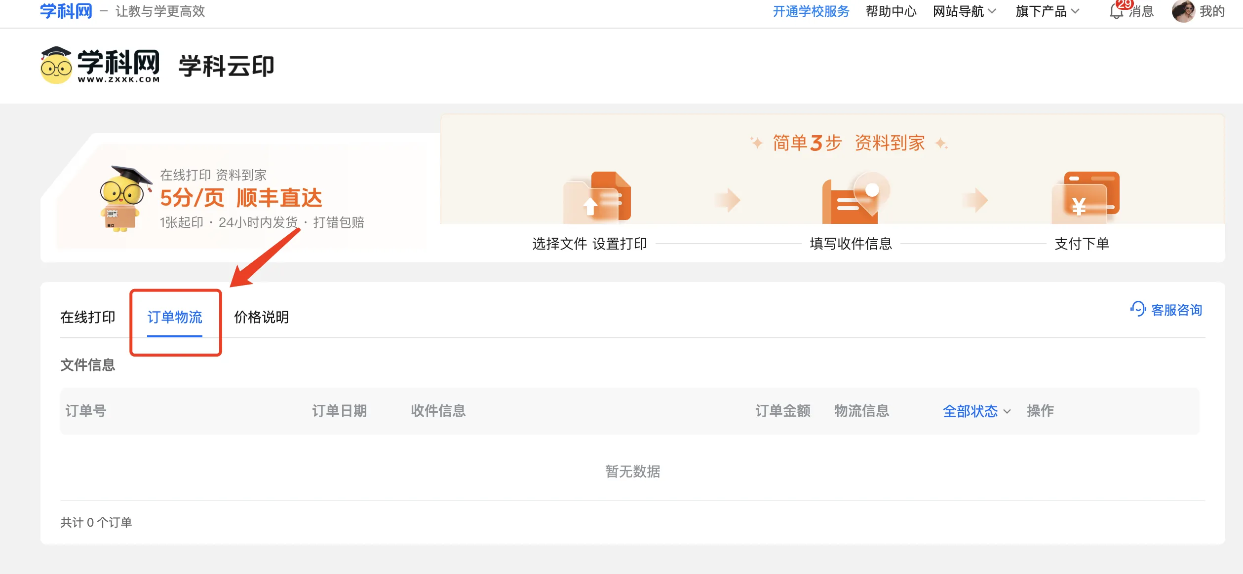1243x574 pixels.
Task: Switch to the 价格说明 tab
Action: (261, 317)
